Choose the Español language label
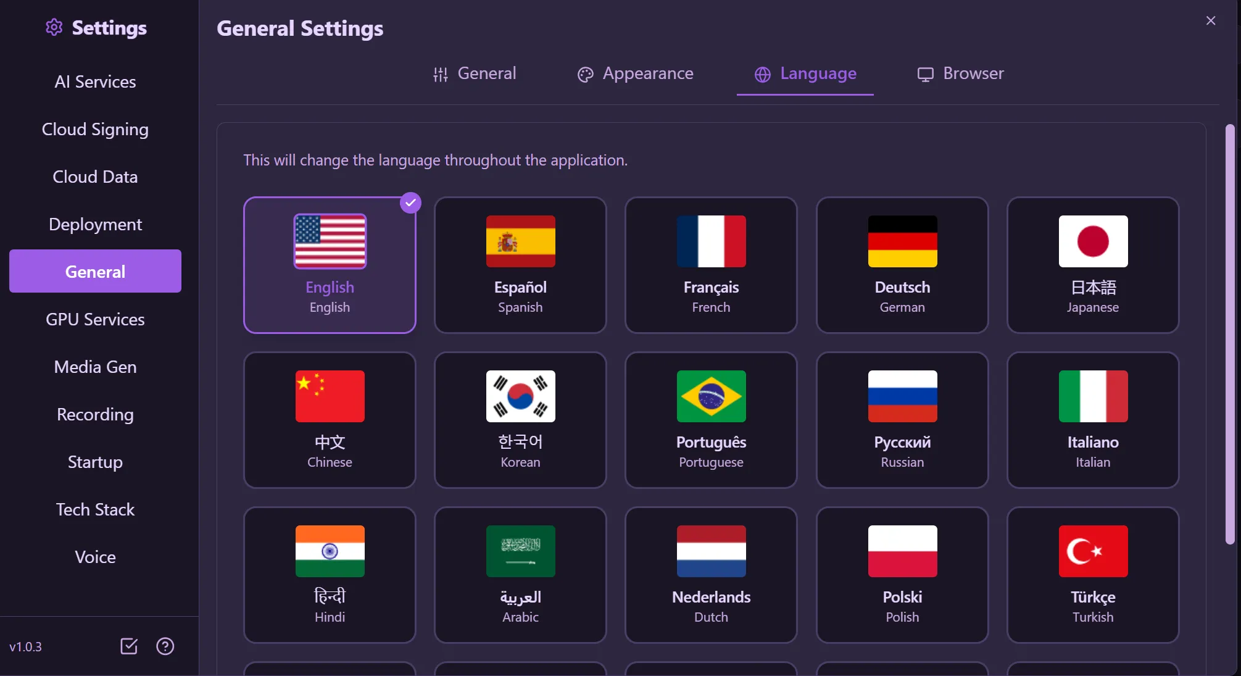1241x676 pixels. click(x=521, y=287)
